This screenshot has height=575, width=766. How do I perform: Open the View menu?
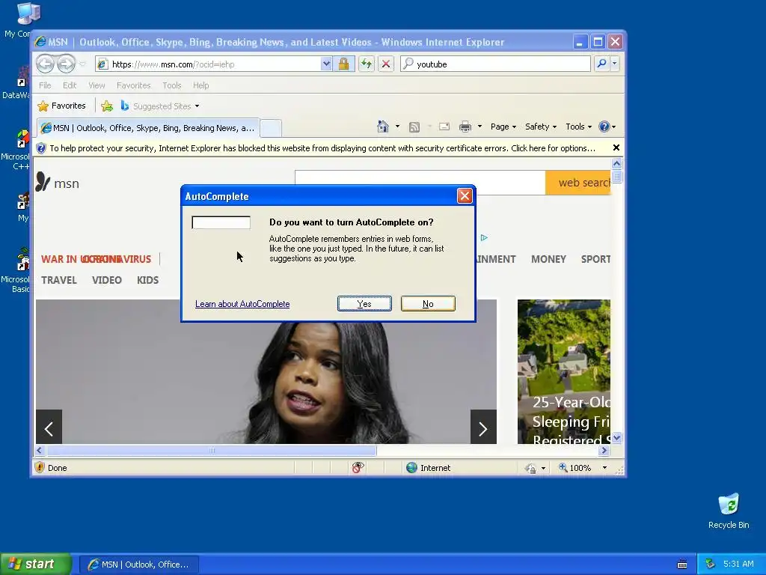click(x=96, y=85)
